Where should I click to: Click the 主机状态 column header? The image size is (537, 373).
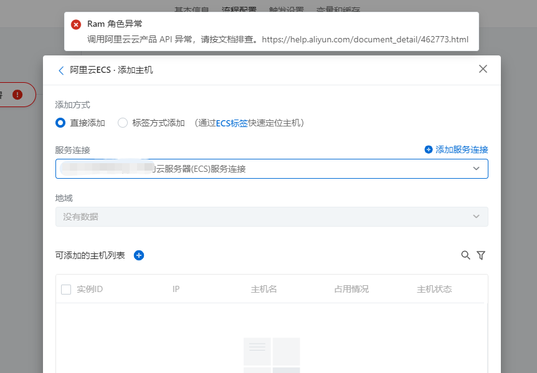tap(434, 289)
